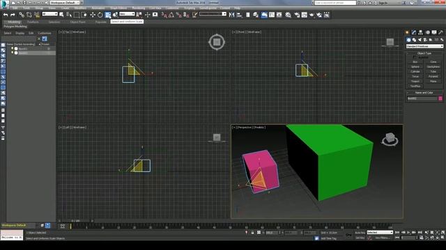Viewport: 446px width, 250px height.
Task: Open Render Setup from the toolbar
Action: coord(297,15)
